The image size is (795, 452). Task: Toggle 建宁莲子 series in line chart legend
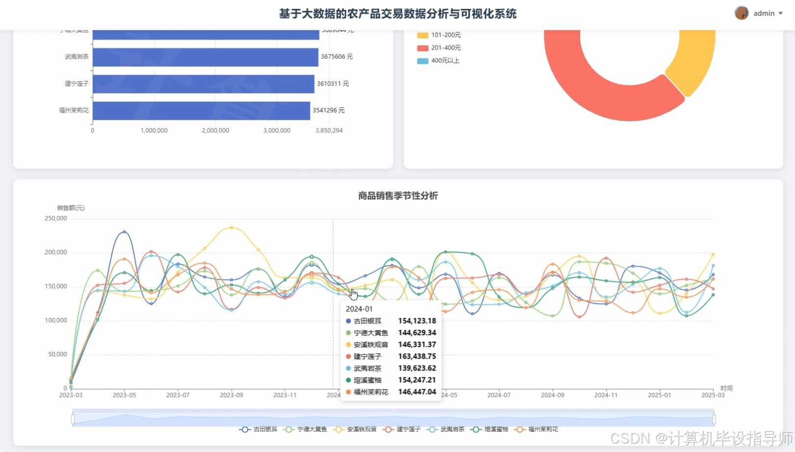point(402,429)
